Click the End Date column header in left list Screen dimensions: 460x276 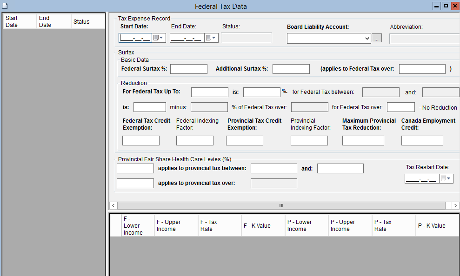(54, 22)
